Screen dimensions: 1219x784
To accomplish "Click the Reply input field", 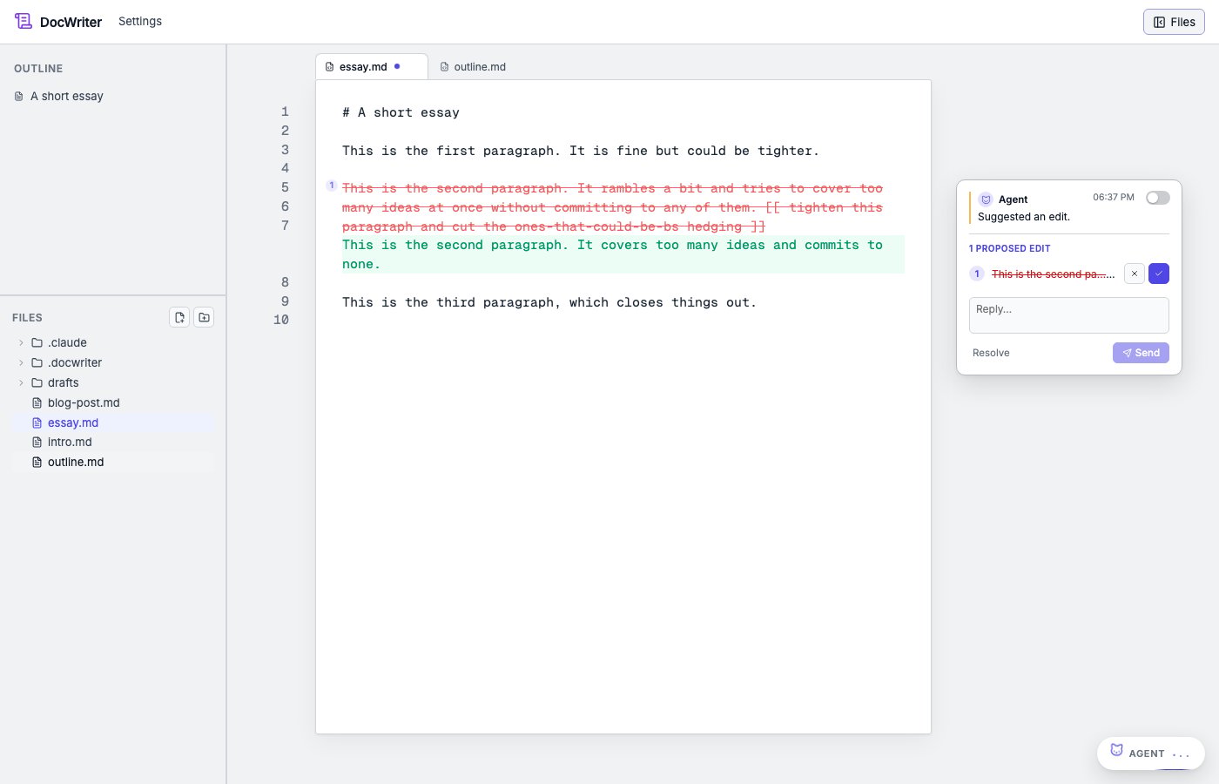I will pos(1069,315).
